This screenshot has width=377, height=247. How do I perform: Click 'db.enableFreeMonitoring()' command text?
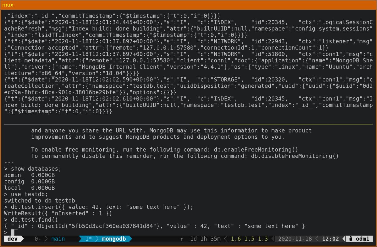[256, 150]
